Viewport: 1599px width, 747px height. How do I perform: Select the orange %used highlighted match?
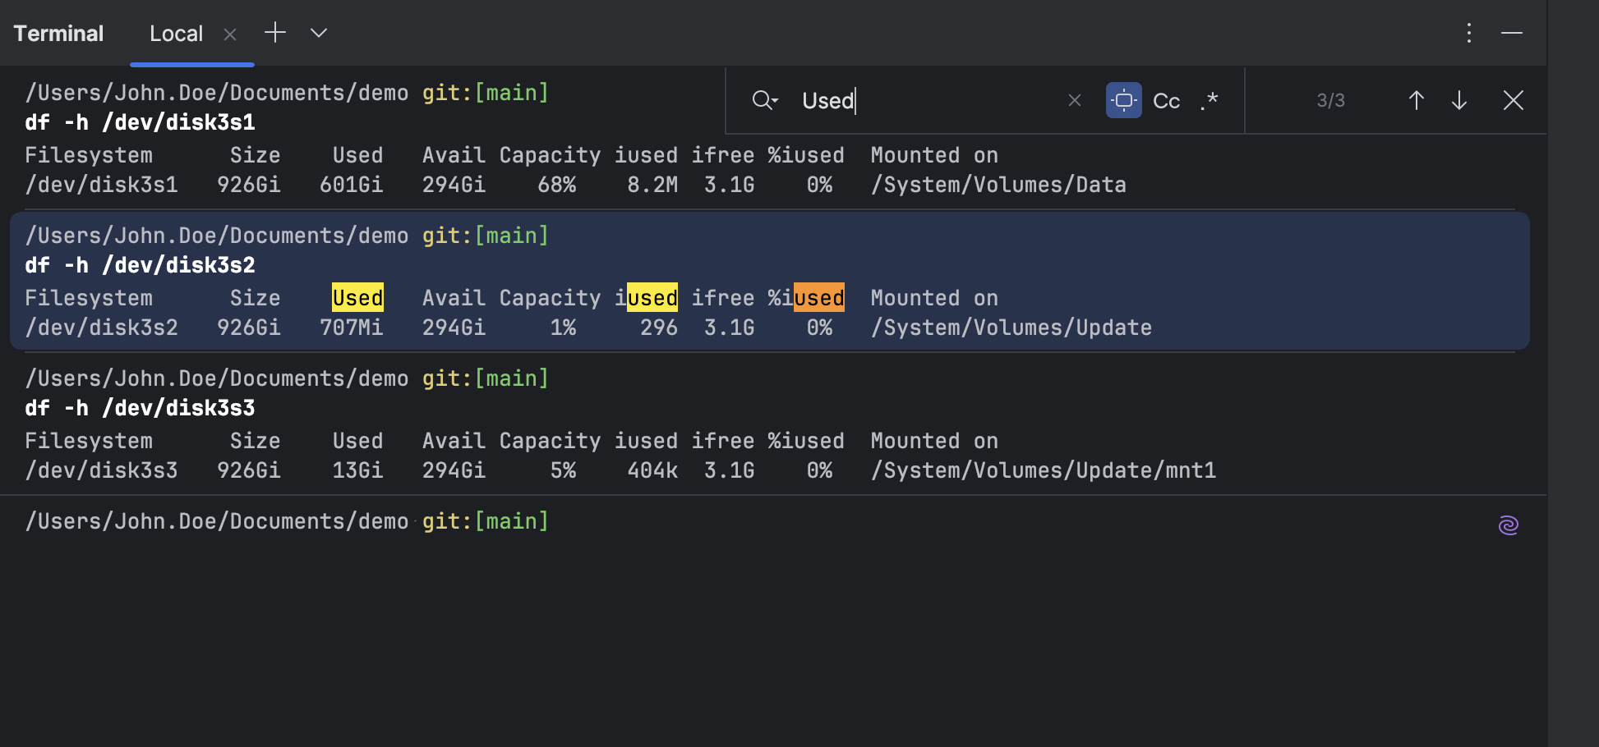[817, 298]
